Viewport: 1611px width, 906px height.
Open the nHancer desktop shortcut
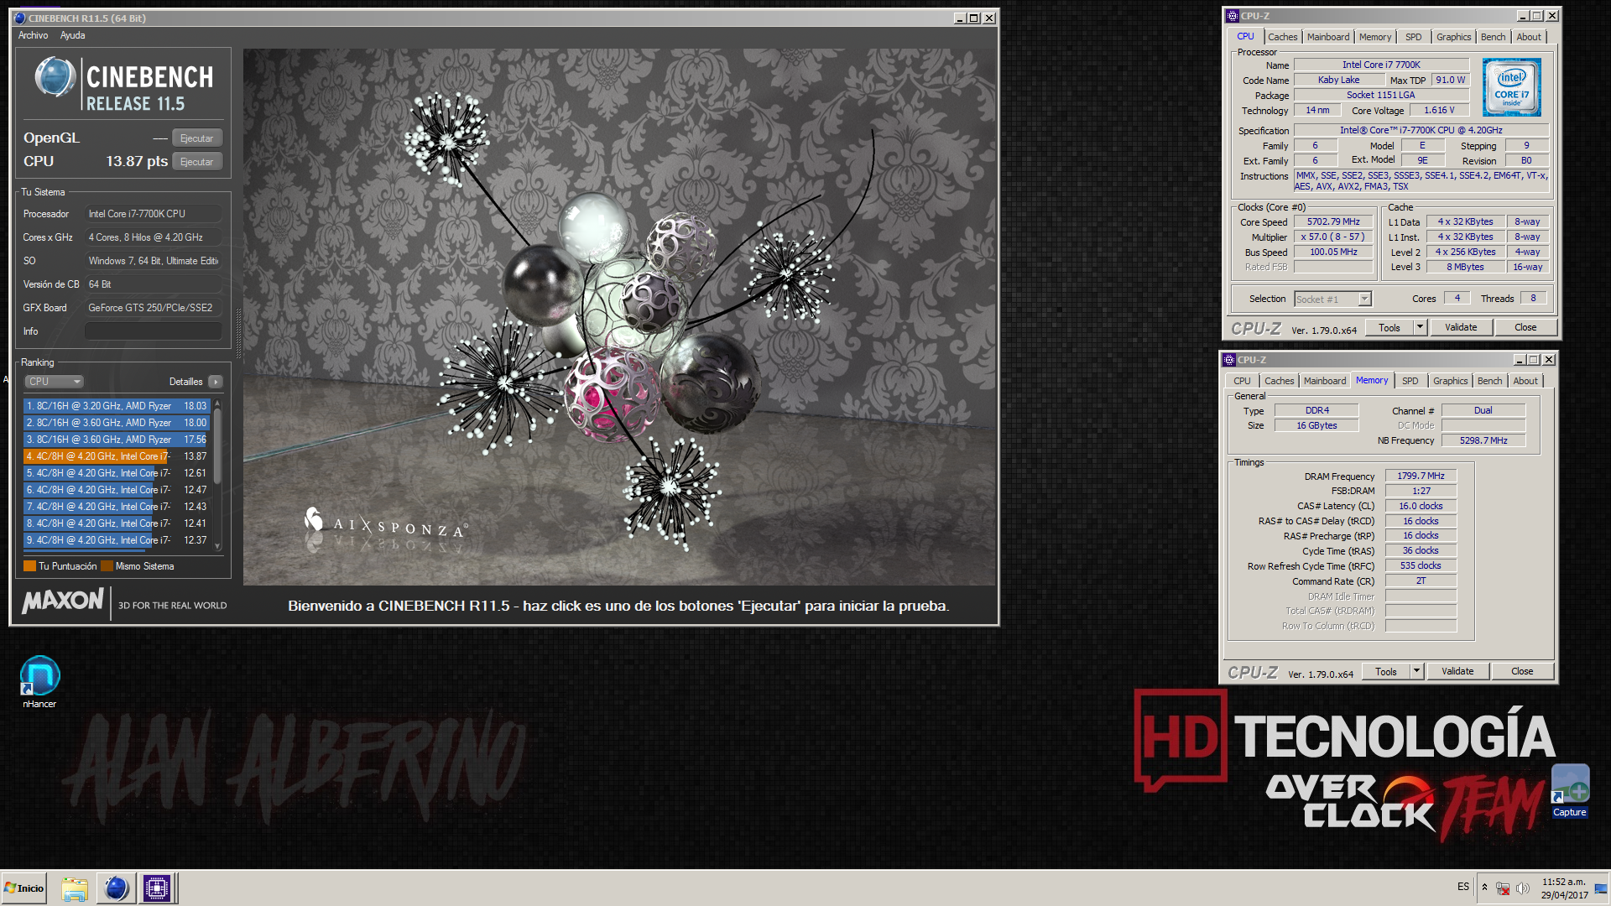point(39,682)
